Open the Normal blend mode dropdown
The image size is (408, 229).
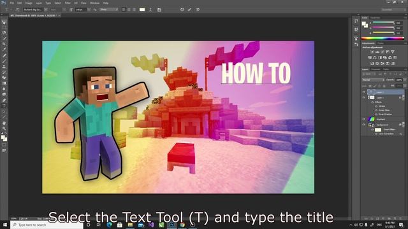coord(373,80)
